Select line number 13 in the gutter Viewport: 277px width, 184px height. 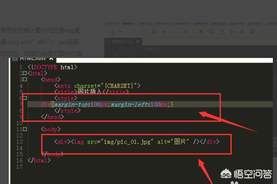(19, 143)
